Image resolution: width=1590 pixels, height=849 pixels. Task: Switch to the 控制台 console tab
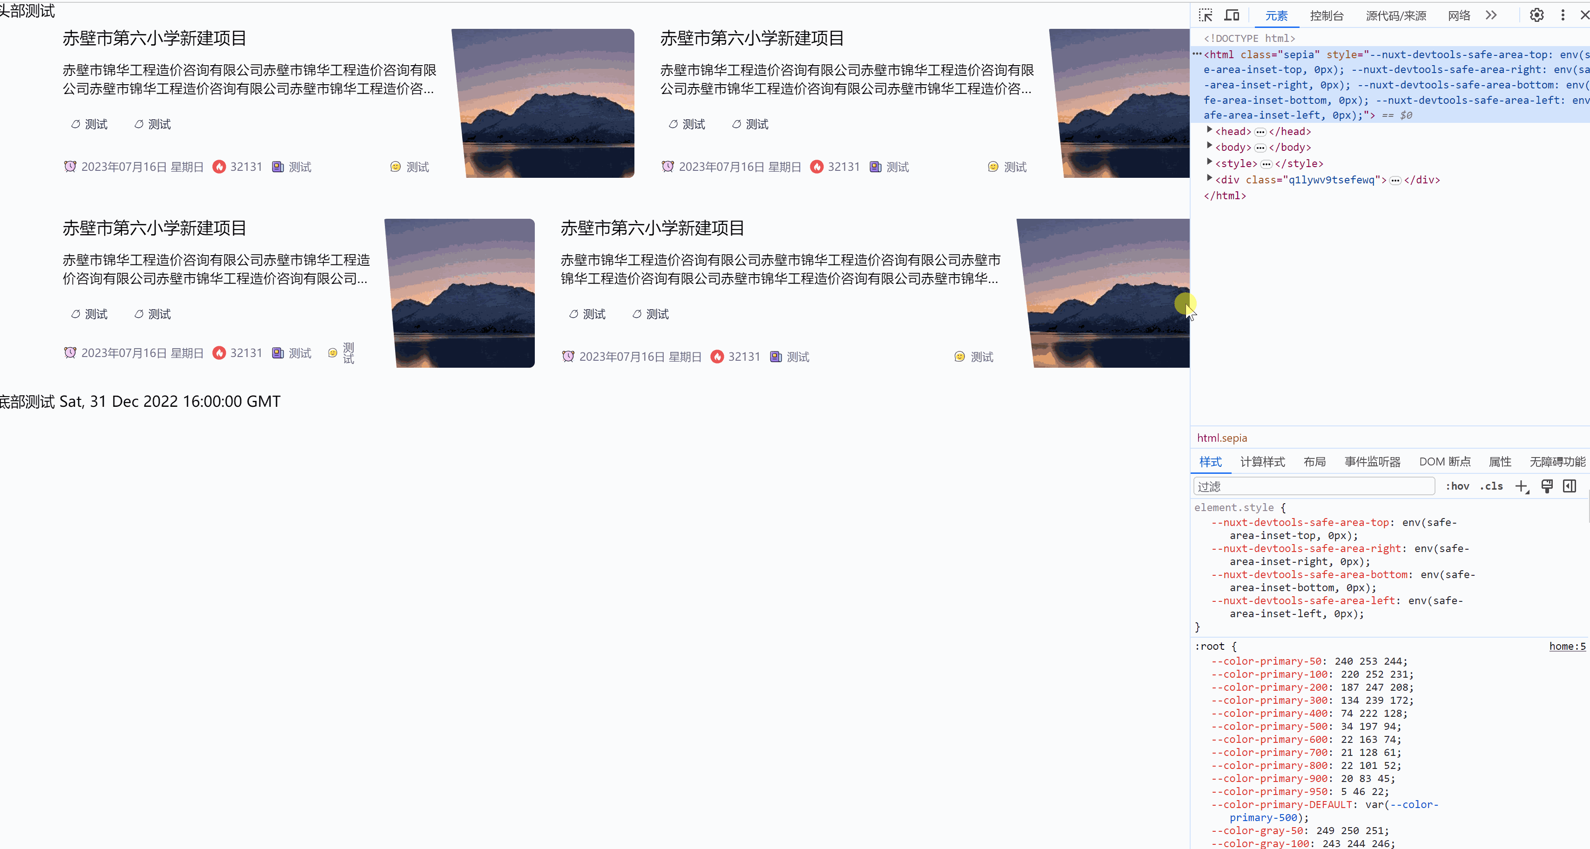point(1327,16)
